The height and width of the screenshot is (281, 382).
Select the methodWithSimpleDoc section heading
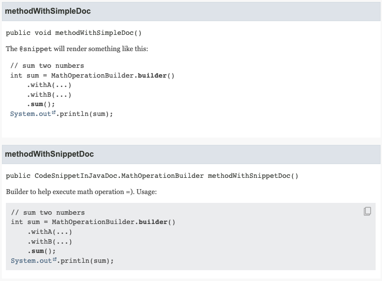[48, 11]
